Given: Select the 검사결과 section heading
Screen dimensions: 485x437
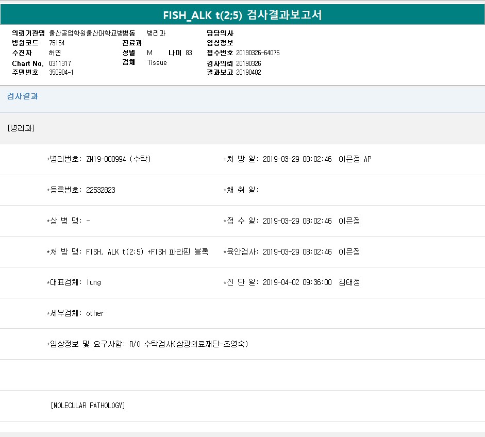Looking at the screenshot, I should pos(22,96).
